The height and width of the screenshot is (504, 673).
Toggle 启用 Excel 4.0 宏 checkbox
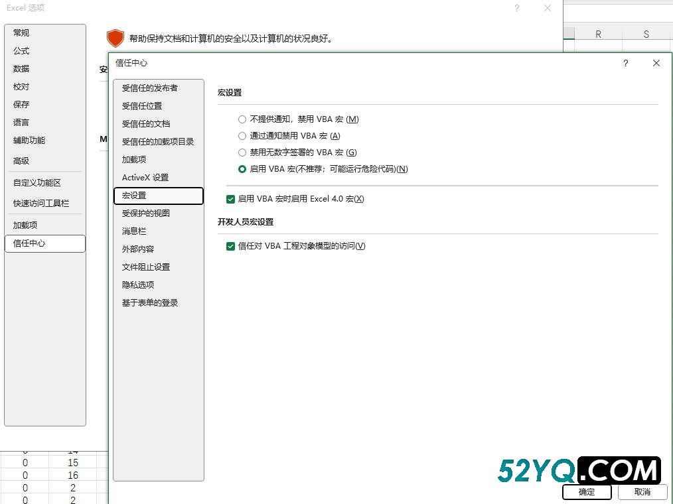click(x=230, y=199)
